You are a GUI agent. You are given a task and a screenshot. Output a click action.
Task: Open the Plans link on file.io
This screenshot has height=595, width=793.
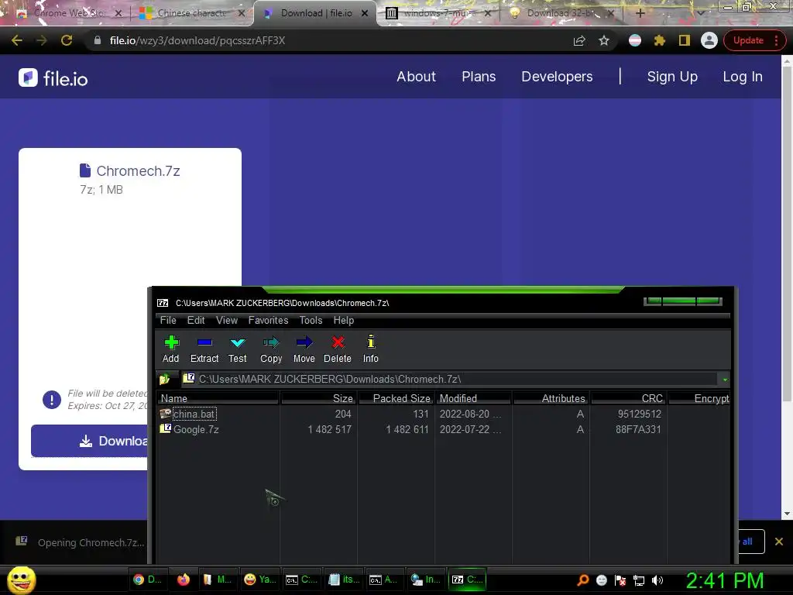coord(479,77)
